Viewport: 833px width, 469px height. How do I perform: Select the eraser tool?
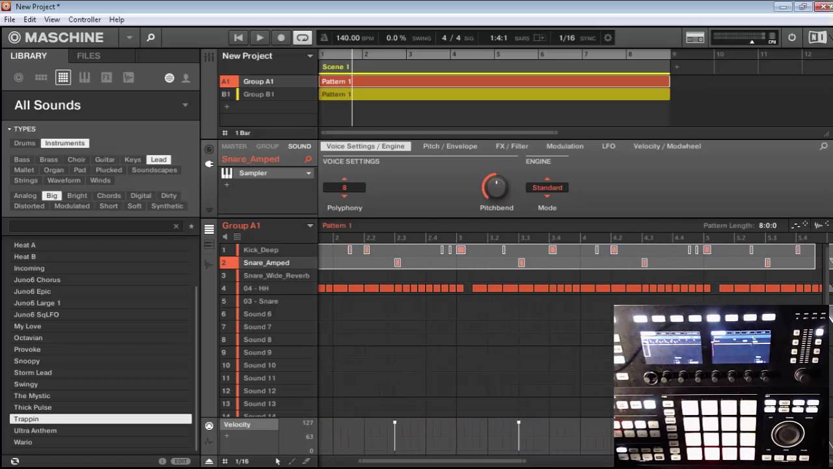pos(306,461)
